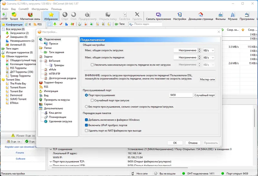
Task: Click OK in settings dialog
Action: point(175,143)
